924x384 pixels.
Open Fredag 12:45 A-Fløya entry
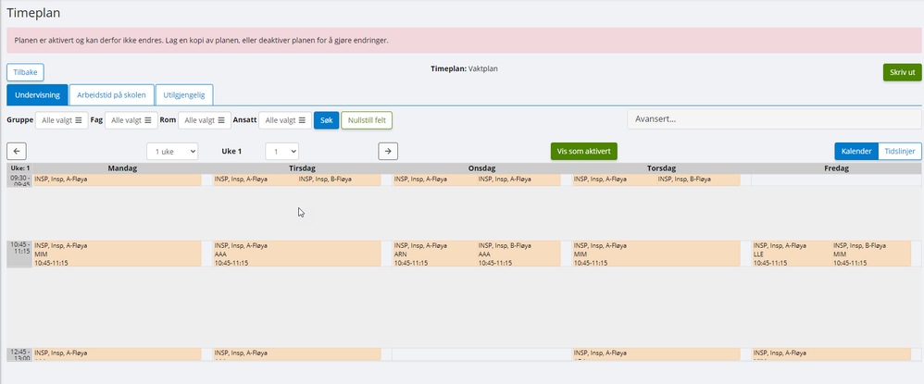pyautogui.click(x=831, y=354)
